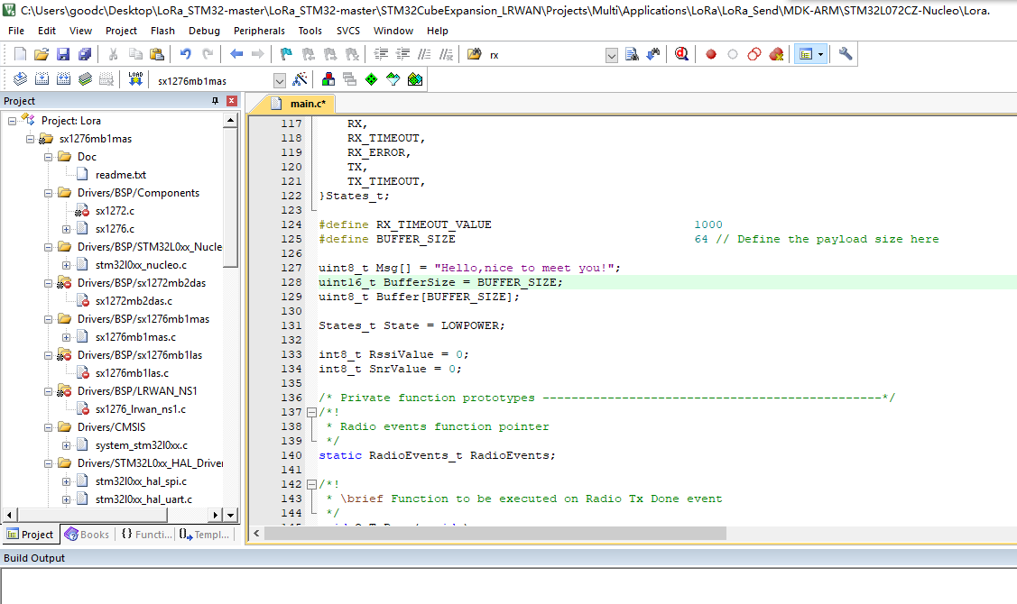Toggle the Project window view button
The width and height of the screenshot is (1017, 604).
[806, 54]
